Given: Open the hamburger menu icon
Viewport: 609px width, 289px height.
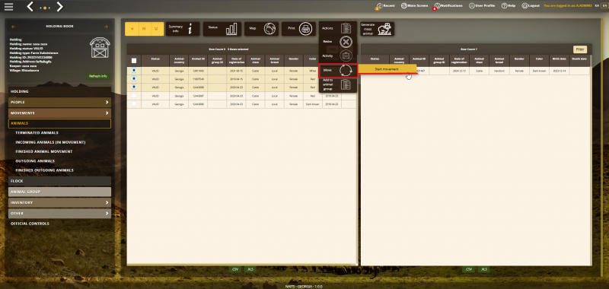Looking at the screenshot, I should coord(8,7).
